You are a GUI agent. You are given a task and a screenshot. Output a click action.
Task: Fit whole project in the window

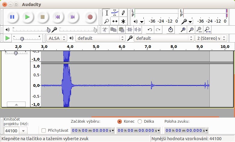point(208,30)
